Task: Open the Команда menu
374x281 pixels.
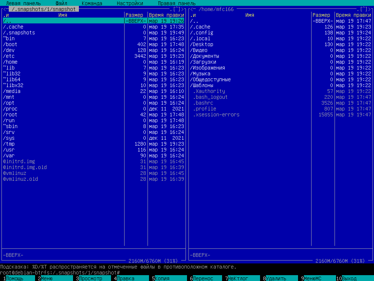Action: tap(92, 3)
